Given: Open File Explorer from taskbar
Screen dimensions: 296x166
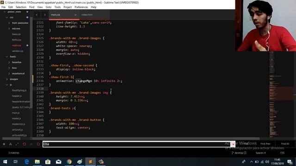Looking at the screenshot, I should point(37,162).
